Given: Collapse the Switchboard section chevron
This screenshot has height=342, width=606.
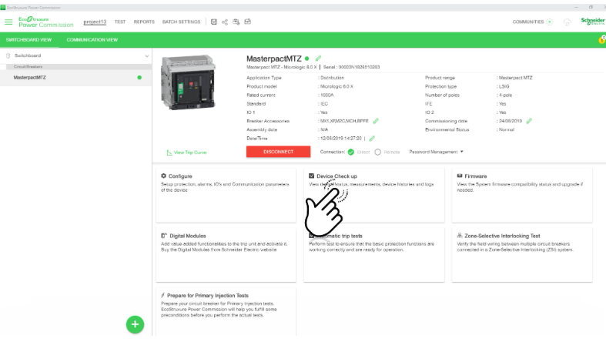Looking at the screenshot, I should (x=147, y=56).
